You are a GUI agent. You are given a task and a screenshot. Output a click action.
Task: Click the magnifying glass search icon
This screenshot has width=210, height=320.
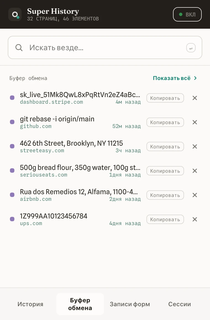tap(19, 47)
